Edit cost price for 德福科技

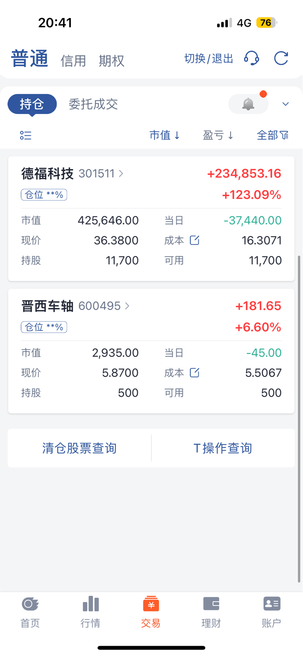[195, 240]
